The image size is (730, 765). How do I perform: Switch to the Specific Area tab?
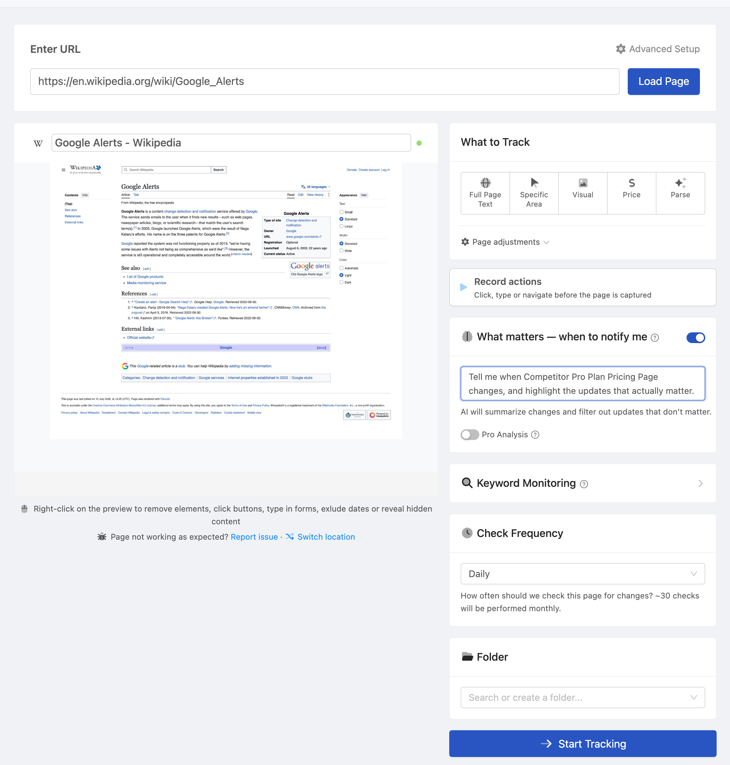pyautogui.click(x=534, y=193)
